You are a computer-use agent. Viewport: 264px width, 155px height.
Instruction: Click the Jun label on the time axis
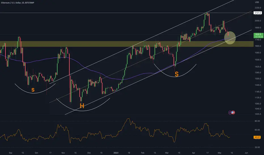[x=246, y=153]
